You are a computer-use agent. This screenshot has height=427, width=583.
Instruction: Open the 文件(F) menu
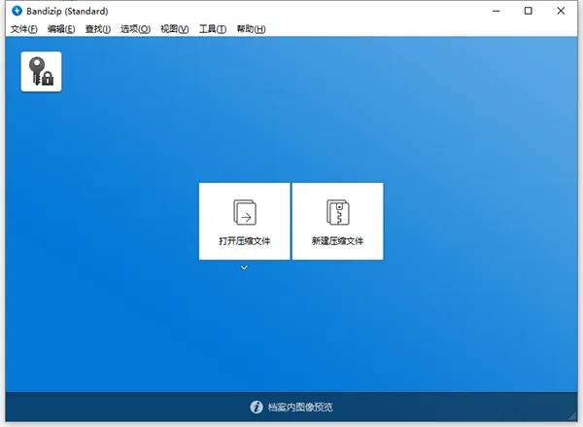[23, 29]
